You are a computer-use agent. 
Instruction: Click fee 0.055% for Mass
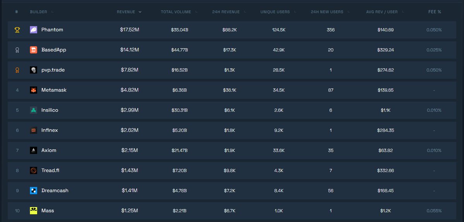coord(434,210)
